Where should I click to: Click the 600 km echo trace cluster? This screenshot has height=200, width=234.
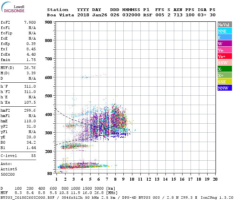pyautogui.click(x=94, y=76)
